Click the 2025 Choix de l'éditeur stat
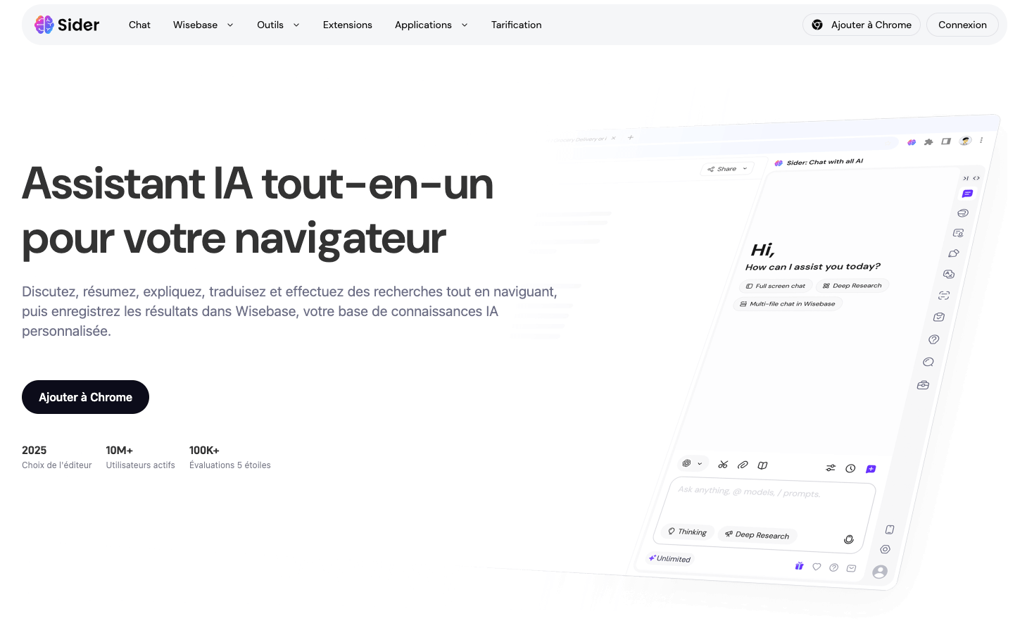 57,457
